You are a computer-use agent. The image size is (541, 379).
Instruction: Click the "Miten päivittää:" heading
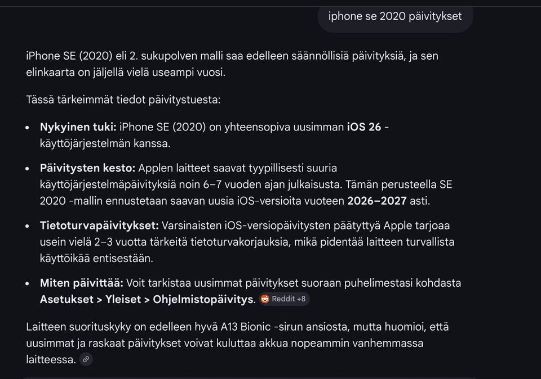pos(81,283)
